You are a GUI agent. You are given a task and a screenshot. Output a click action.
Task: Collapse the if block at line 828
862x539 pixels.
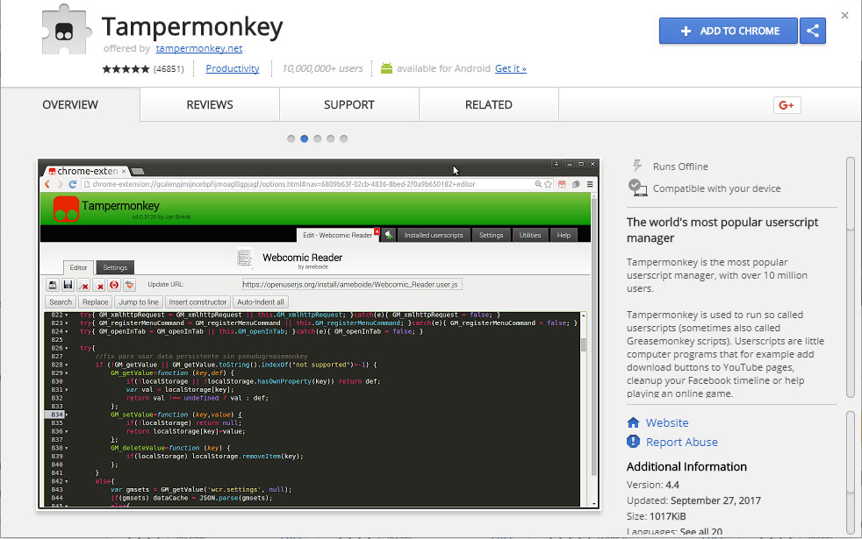click(67, 365)
